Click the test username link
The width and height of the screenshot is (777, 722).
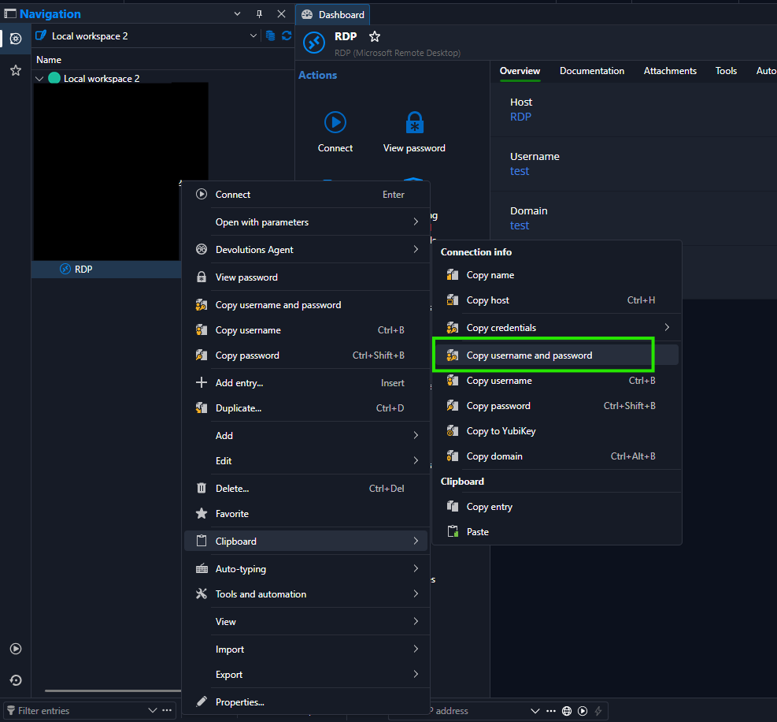pyautogui.click(x=520, y=171)
